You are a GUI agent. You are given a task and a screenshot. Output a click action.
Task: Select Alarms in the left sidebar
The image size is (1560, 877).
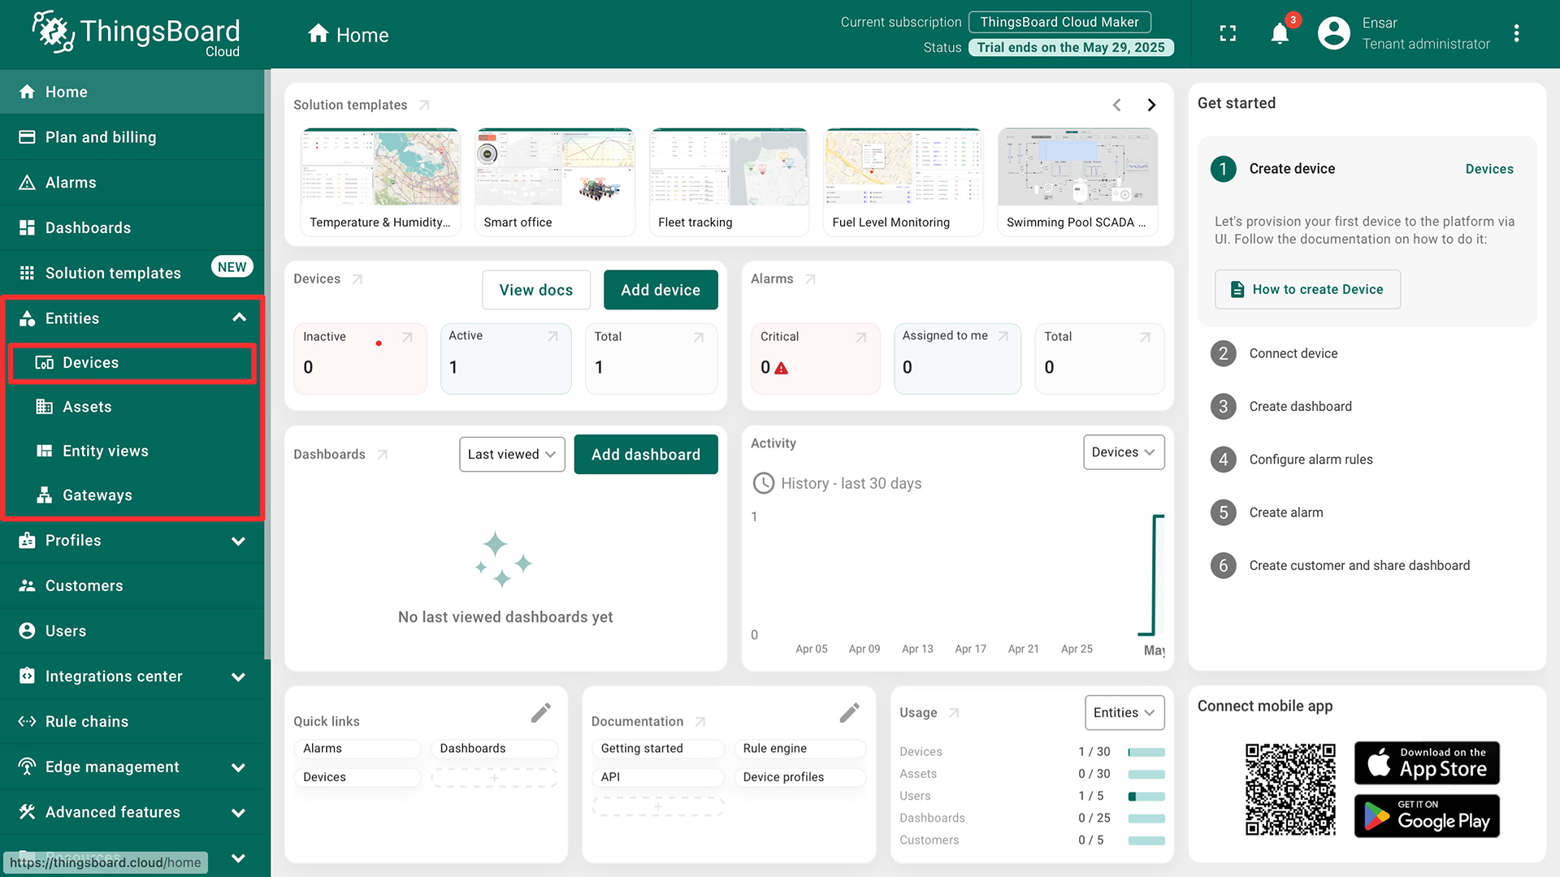pyautogui.click(x=69, y=182)
